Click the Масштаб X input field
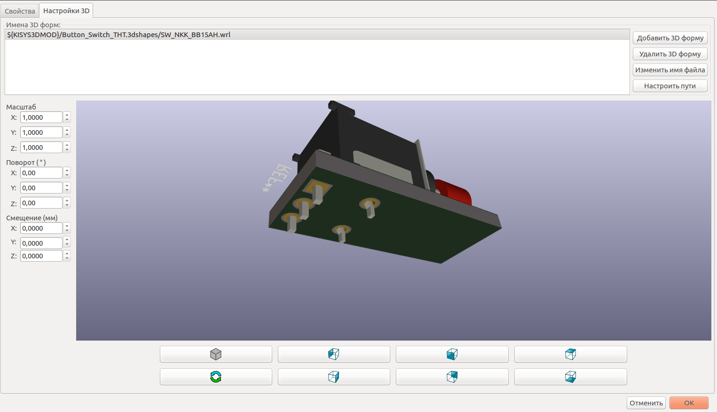717x412 pixels. click(x=41, y=117)
